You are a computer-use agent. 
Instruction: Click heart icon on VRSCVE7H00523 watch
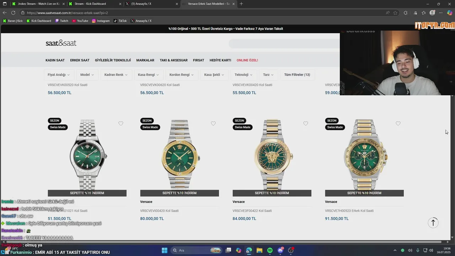pos(398,123)
